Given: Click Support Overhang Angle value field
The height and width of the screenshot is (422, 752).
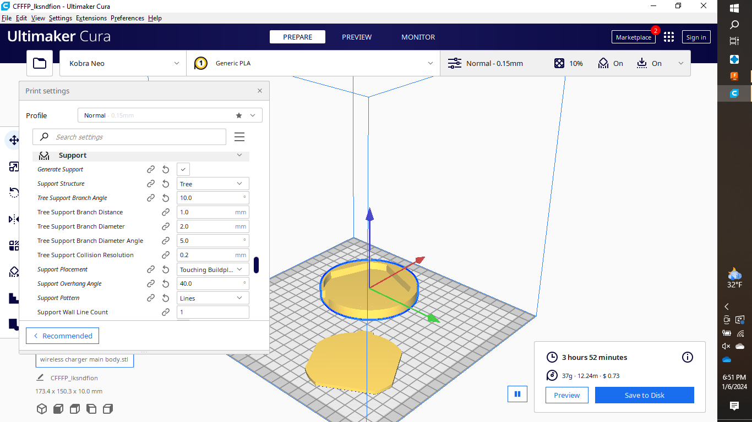Looking at the screenshot, I should (212, 284).
